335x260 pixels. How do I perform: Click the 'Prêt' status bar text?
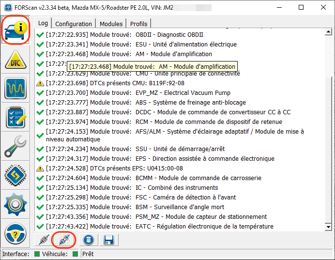(88, 254)
